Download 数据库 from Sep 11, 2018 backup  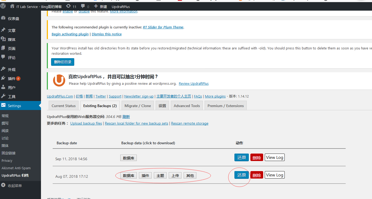(129, 158)
